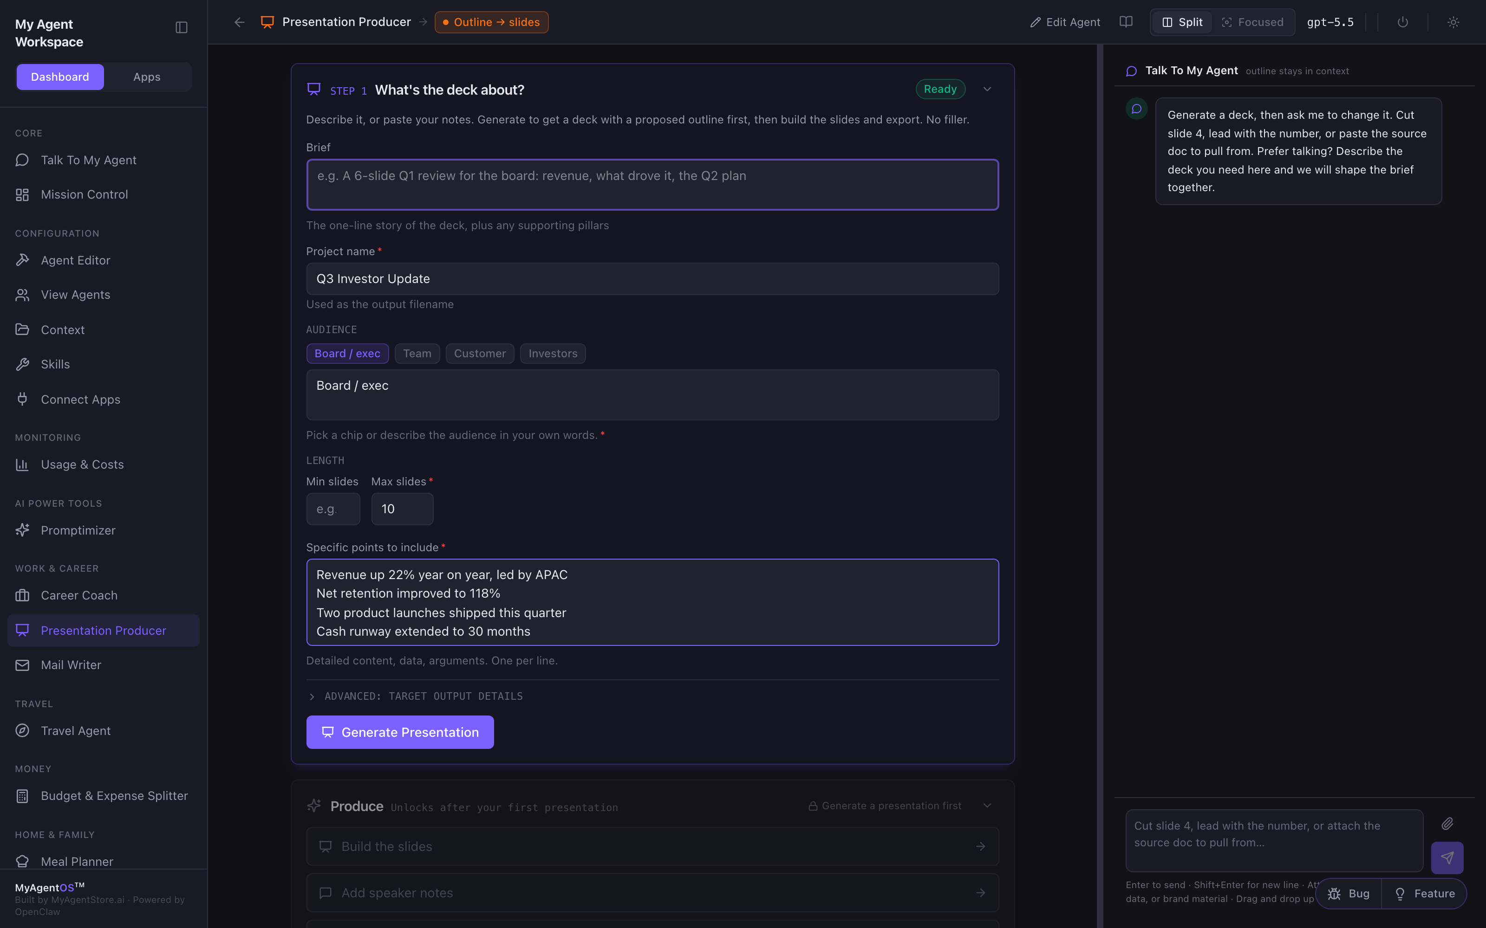Viewport: 1486px width, 928px height.
Task: Click the Max slides field
Action: [402, 509]
